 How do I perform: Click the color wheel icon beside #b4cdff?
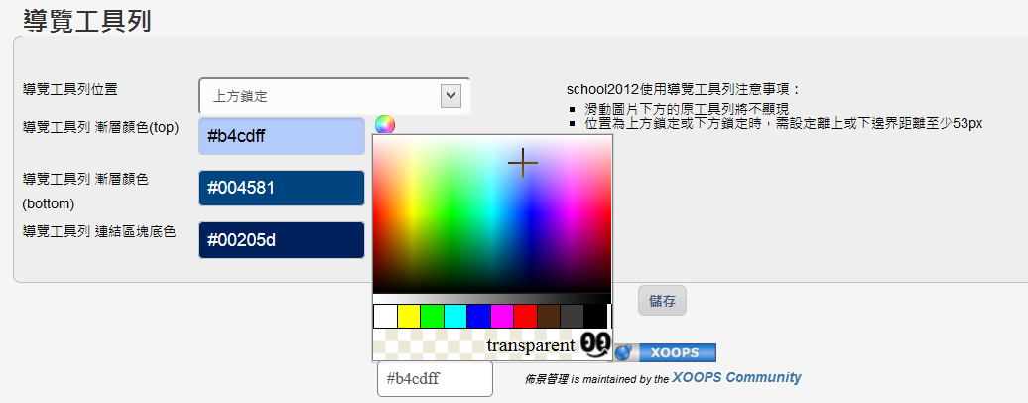point(385,125)
